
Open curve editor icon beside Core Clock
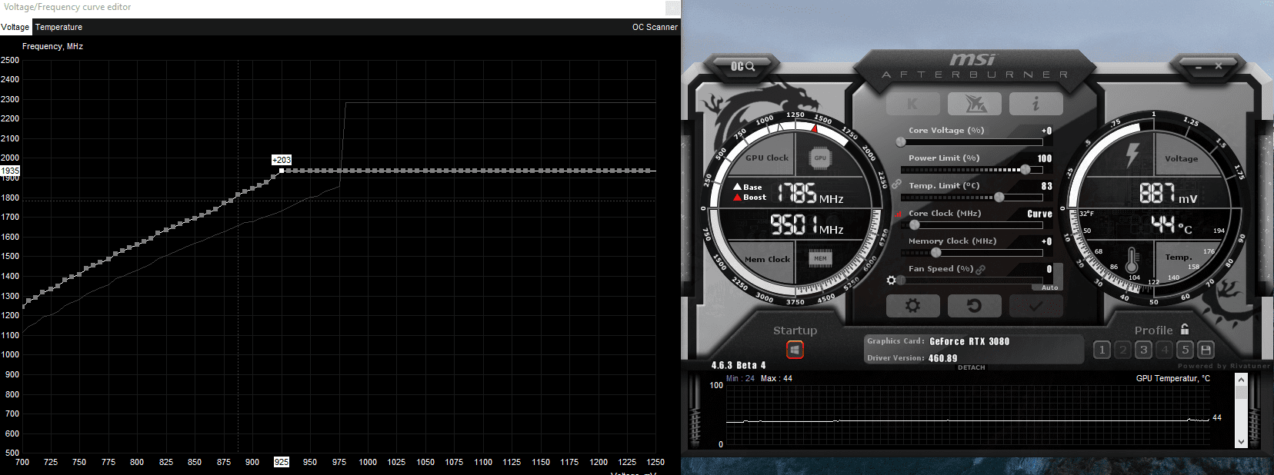point(897,214)
